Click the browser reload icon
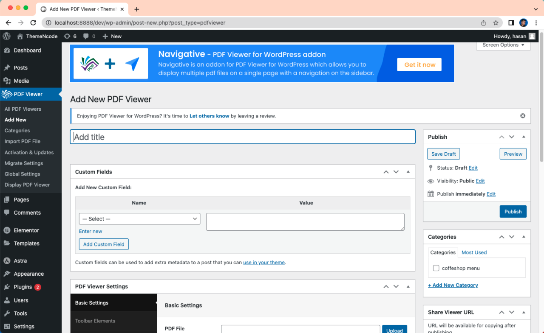Viewport: 544px width, 333px height. (33, 23)
